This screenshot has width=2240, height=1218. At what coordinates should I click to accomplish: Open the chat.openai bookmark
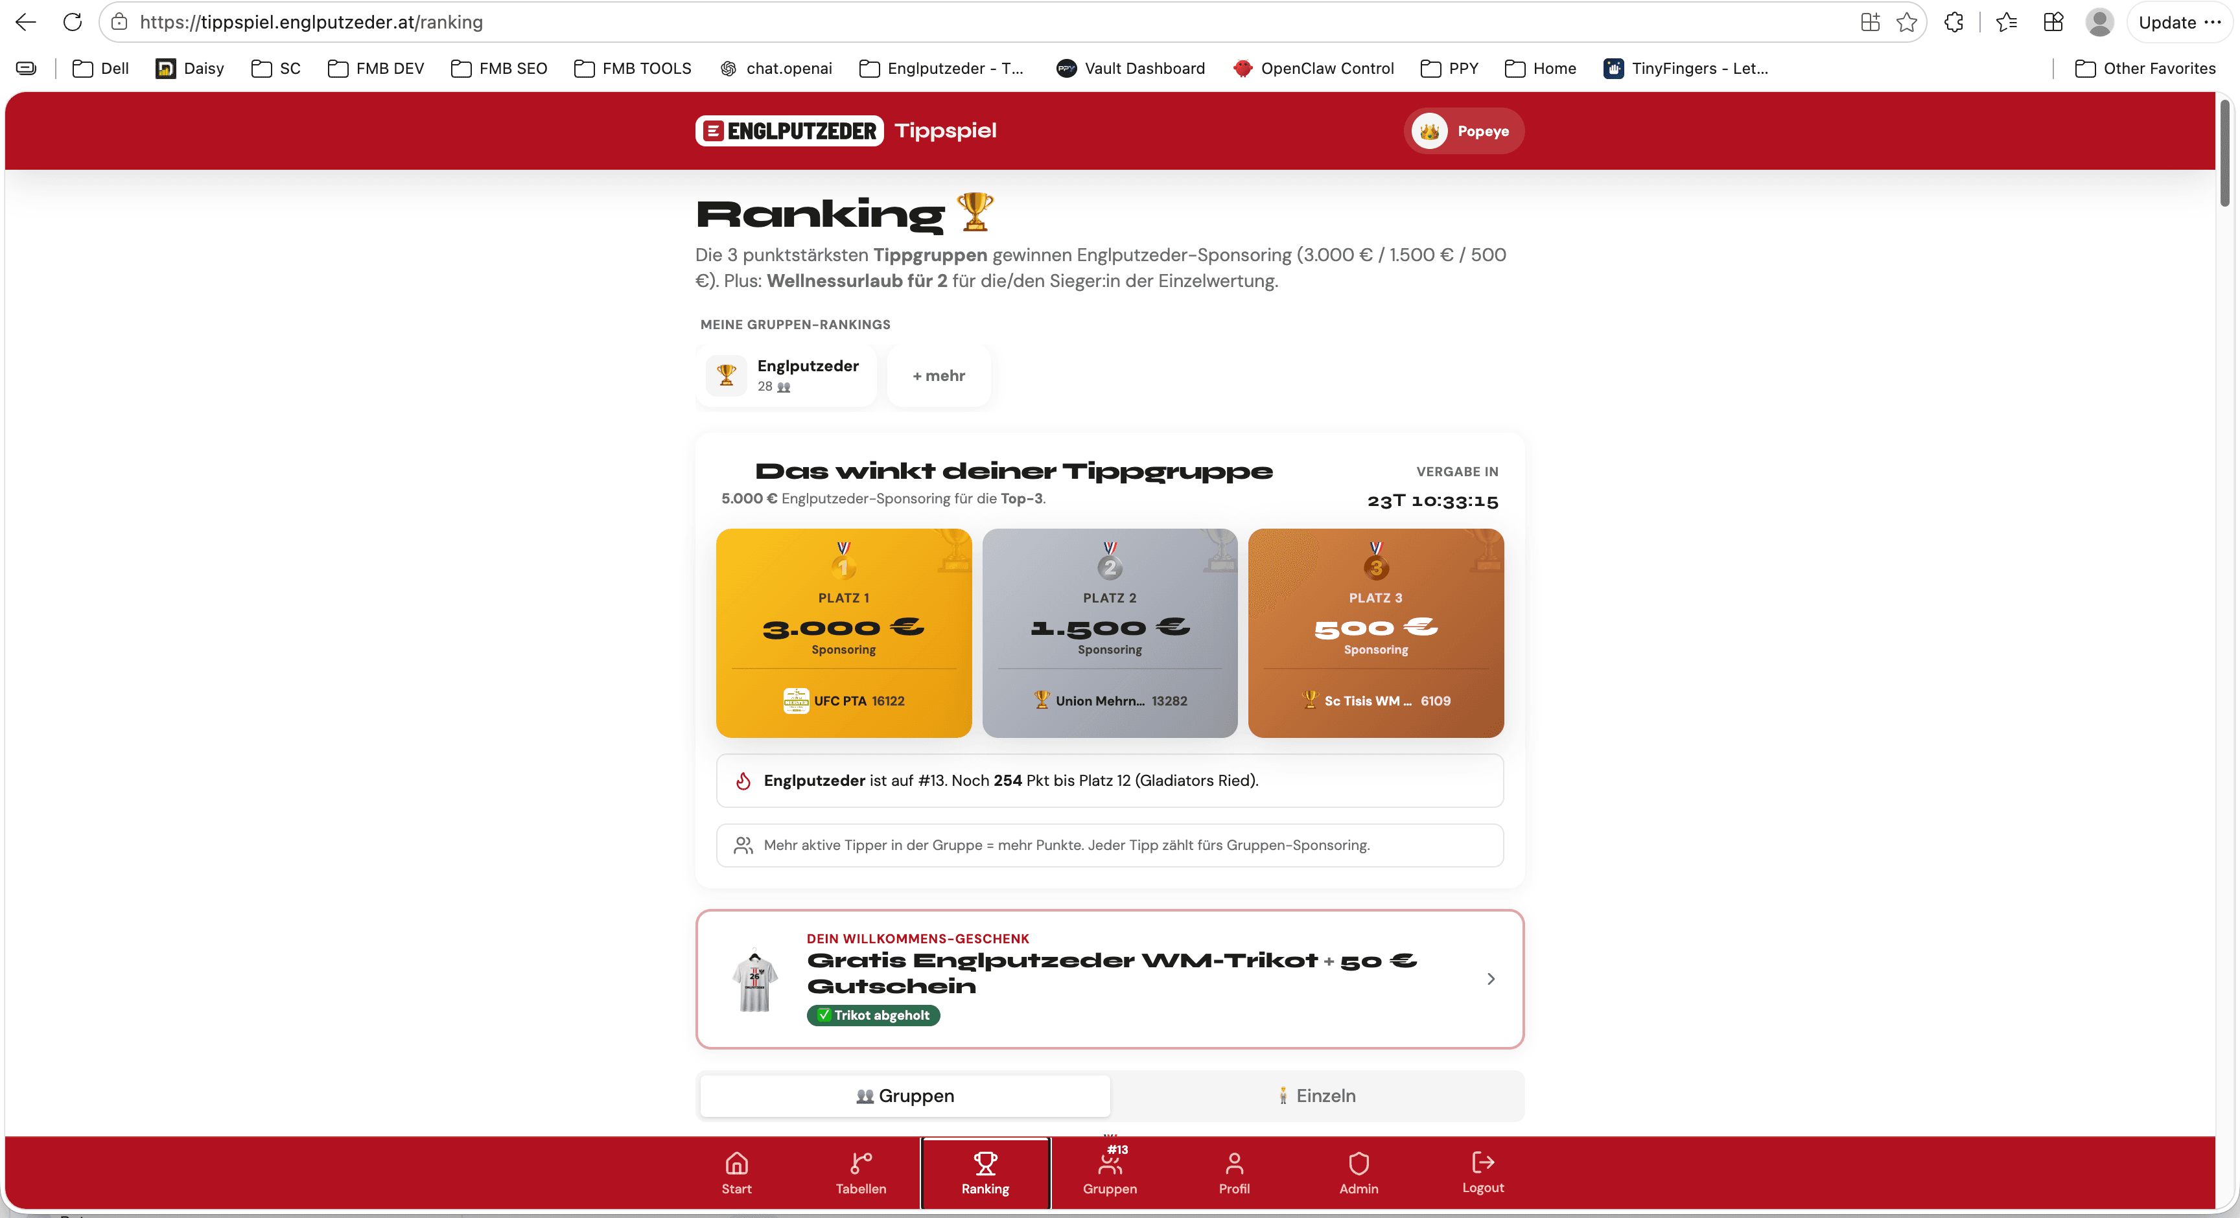[776, 69]
